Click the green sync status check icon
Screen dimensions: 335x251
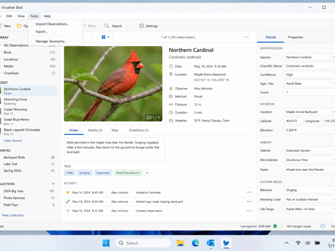275,226
